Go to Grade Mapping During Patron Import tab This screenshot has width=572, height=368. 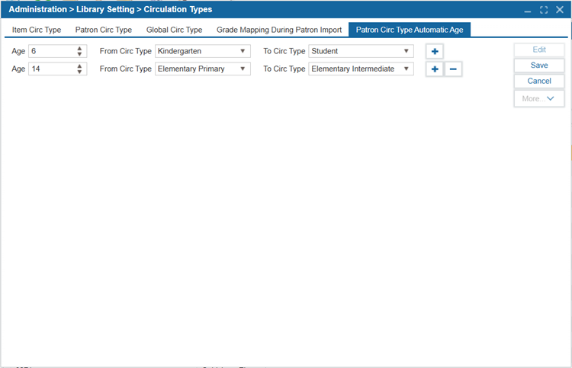pyautogui.click(x=279, y=30)
